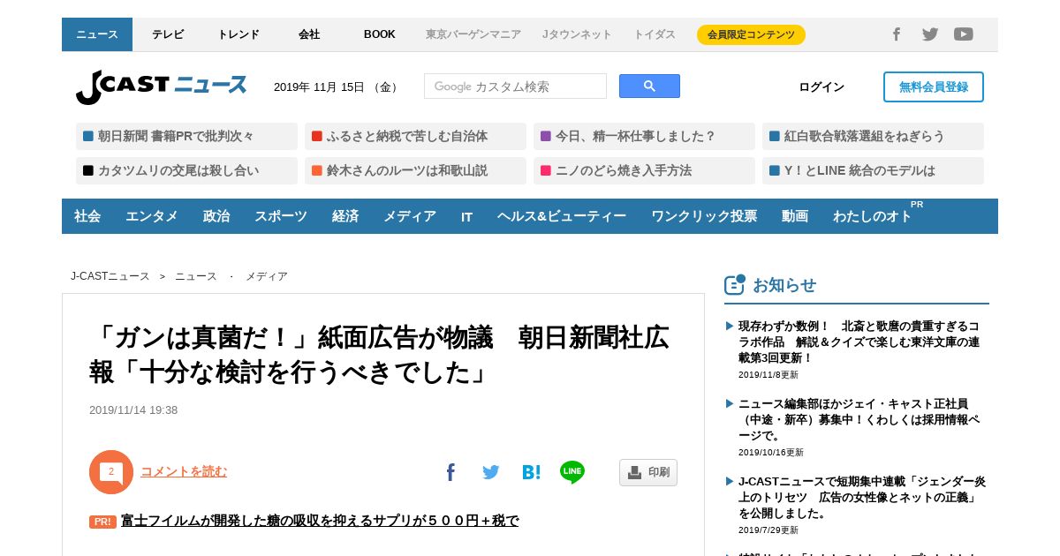Screen dimensions: 1060x556
Task: Click the コメントを読む link
Action: click(x=184, y=471)
